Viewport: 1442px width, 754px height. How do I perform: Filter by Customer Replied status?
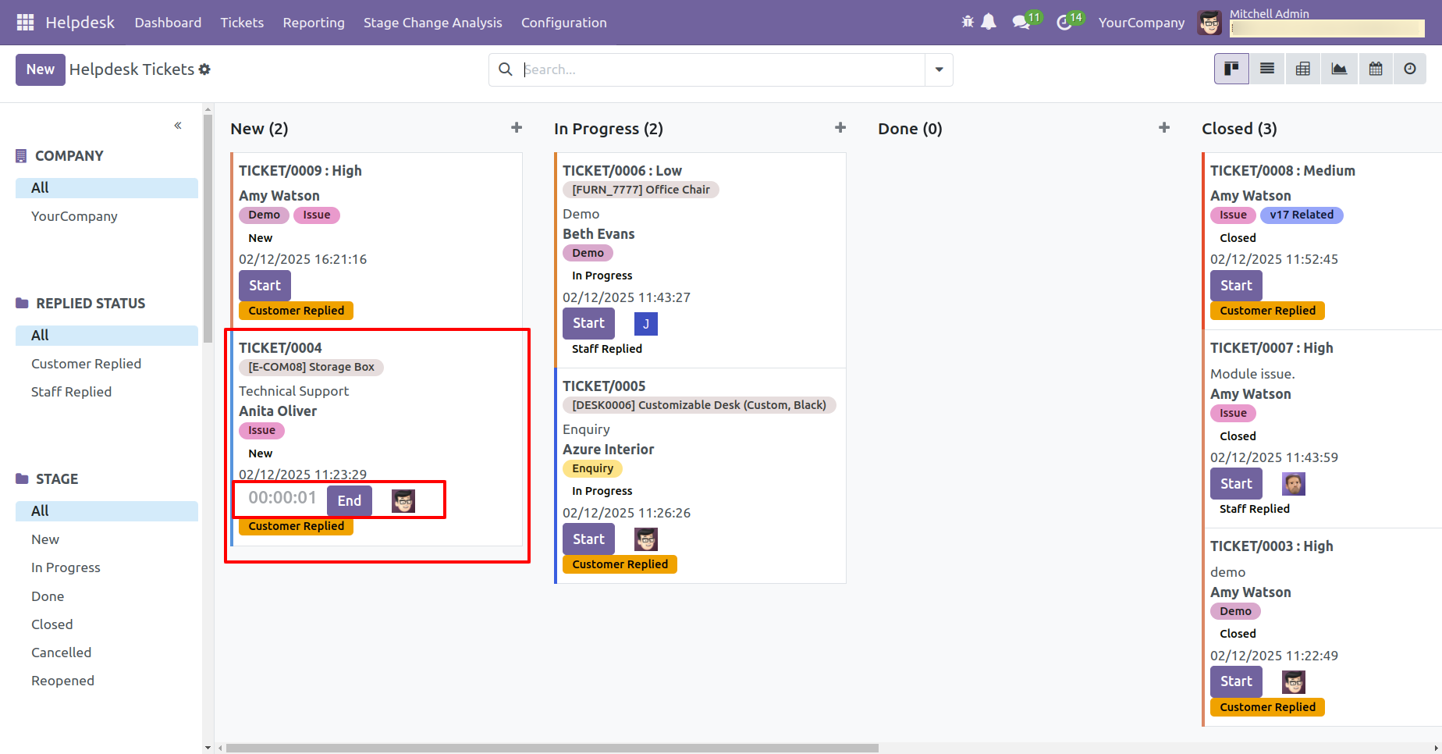[x=87, y=364]
